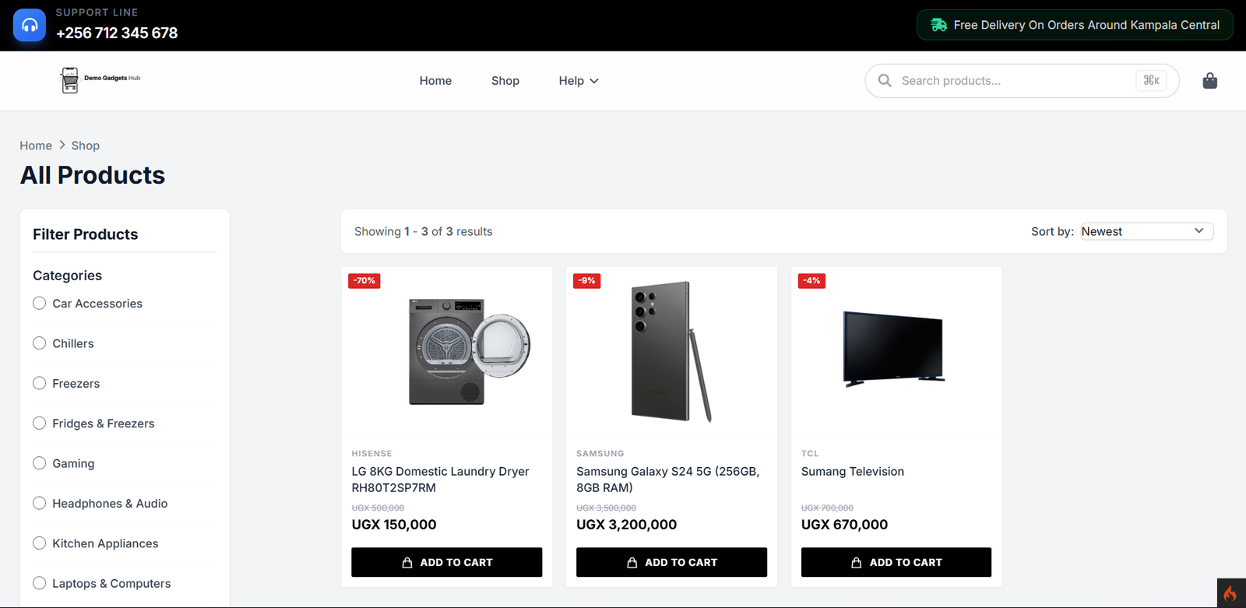The image size is (1246, 608).
Task: Open Samsung Galaxy S24 5G product title
Action: click(x=667, y=480)
